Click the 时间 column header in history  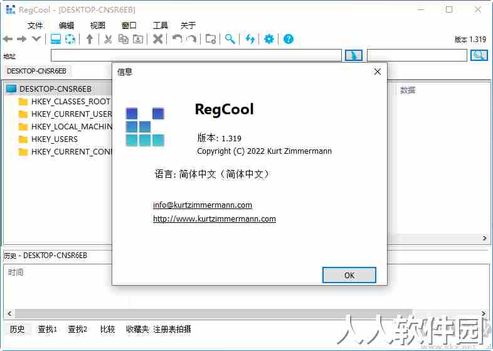16,272
